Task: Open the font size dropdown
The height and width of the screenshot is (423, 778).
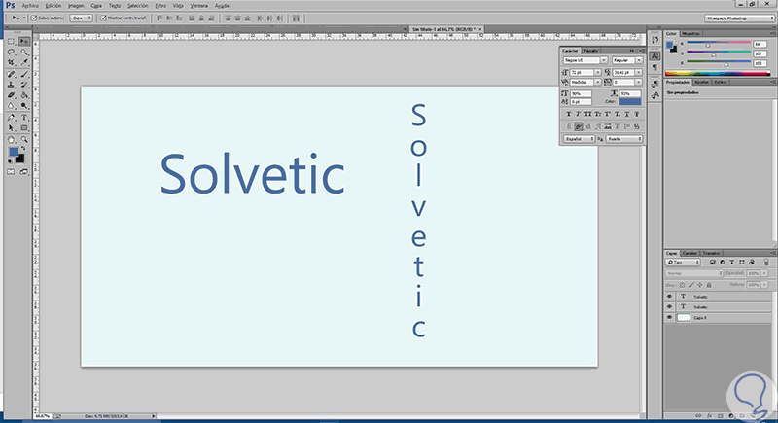Action: [598, 72]
